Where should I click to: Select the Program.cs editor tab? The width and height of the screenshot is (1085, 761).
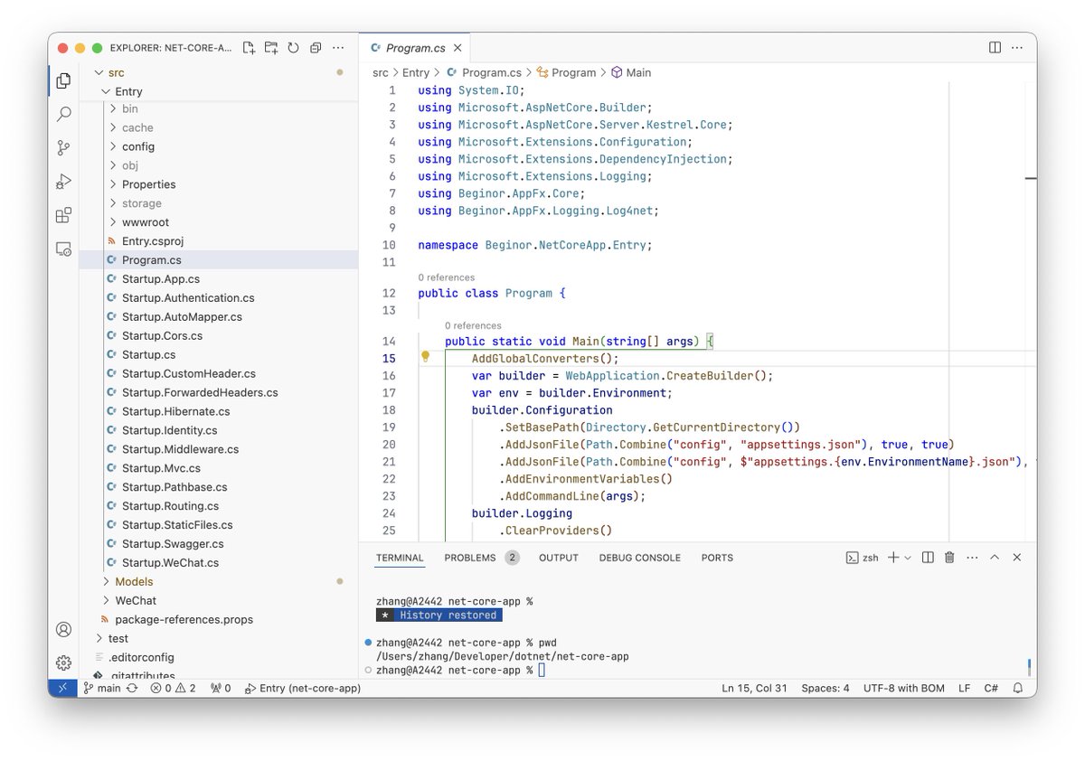416,48
